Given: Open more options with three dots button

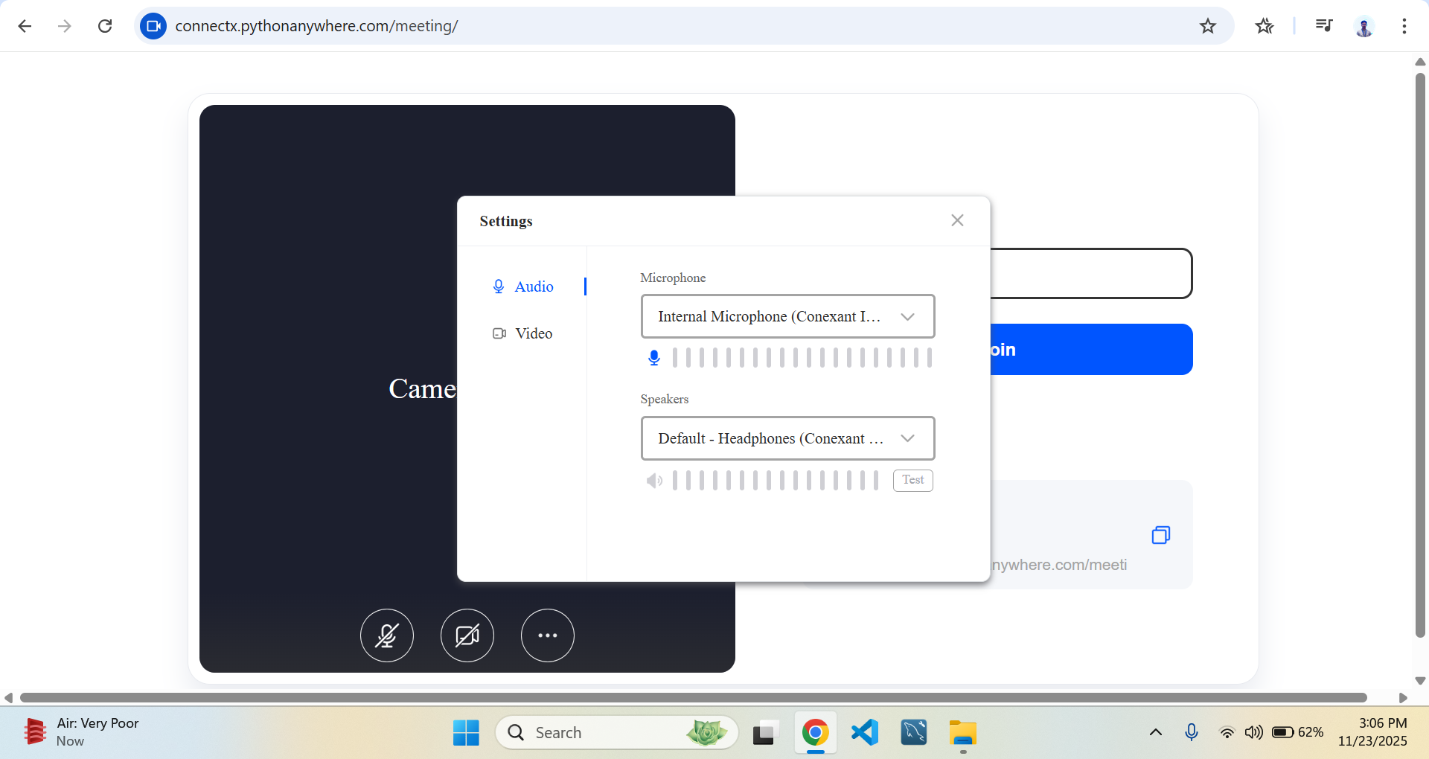Looking at the screenshot, I should [548, 635].
